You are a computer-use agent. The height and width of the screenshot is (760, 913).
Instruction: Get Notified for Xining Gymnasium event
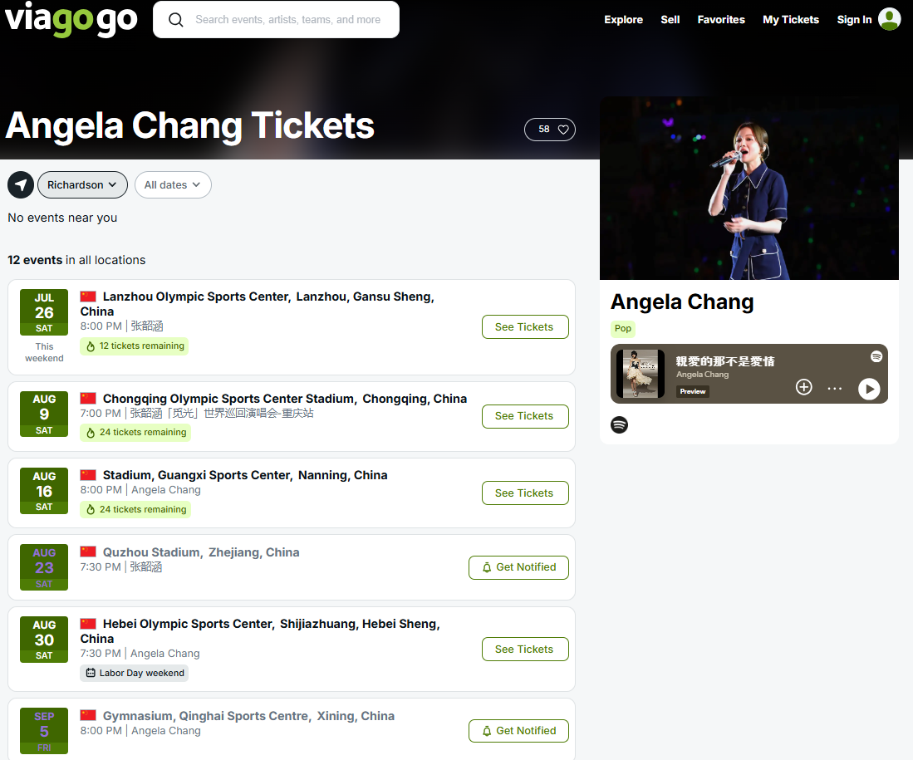point(518,731)
